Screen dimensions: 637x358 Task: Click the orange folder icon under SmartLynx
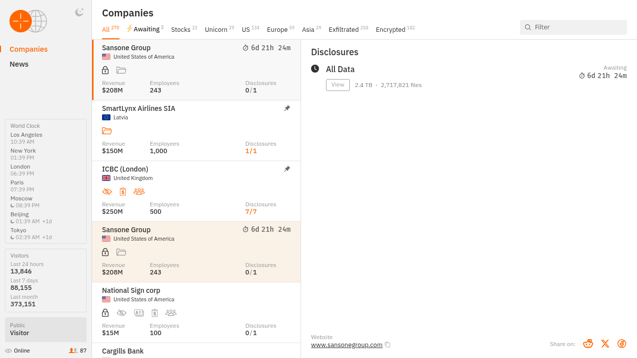pyautogui.click(x=107, y=131)
